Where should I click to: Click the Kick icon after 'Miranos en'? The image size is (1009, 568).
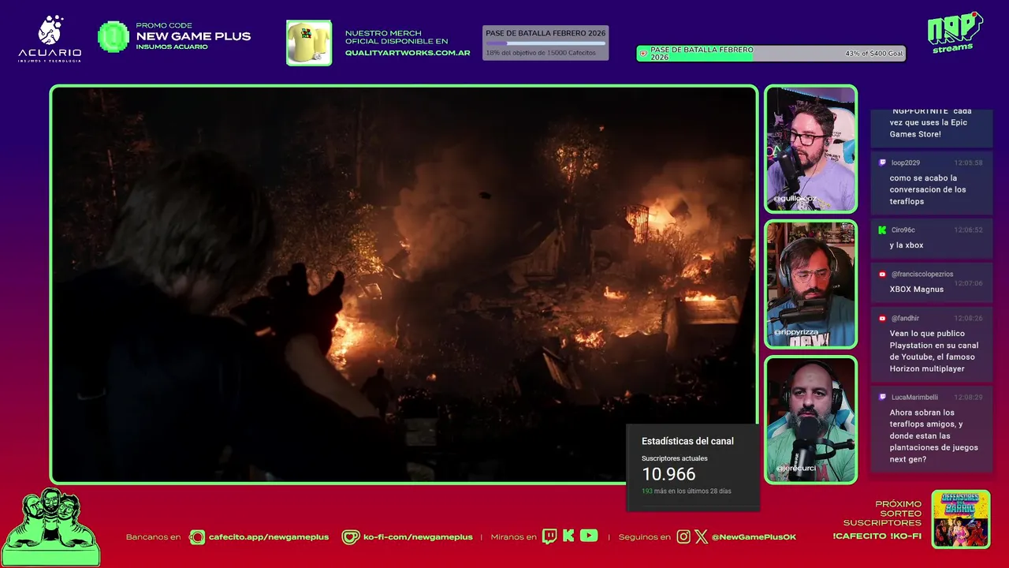[x=568, y=536]
